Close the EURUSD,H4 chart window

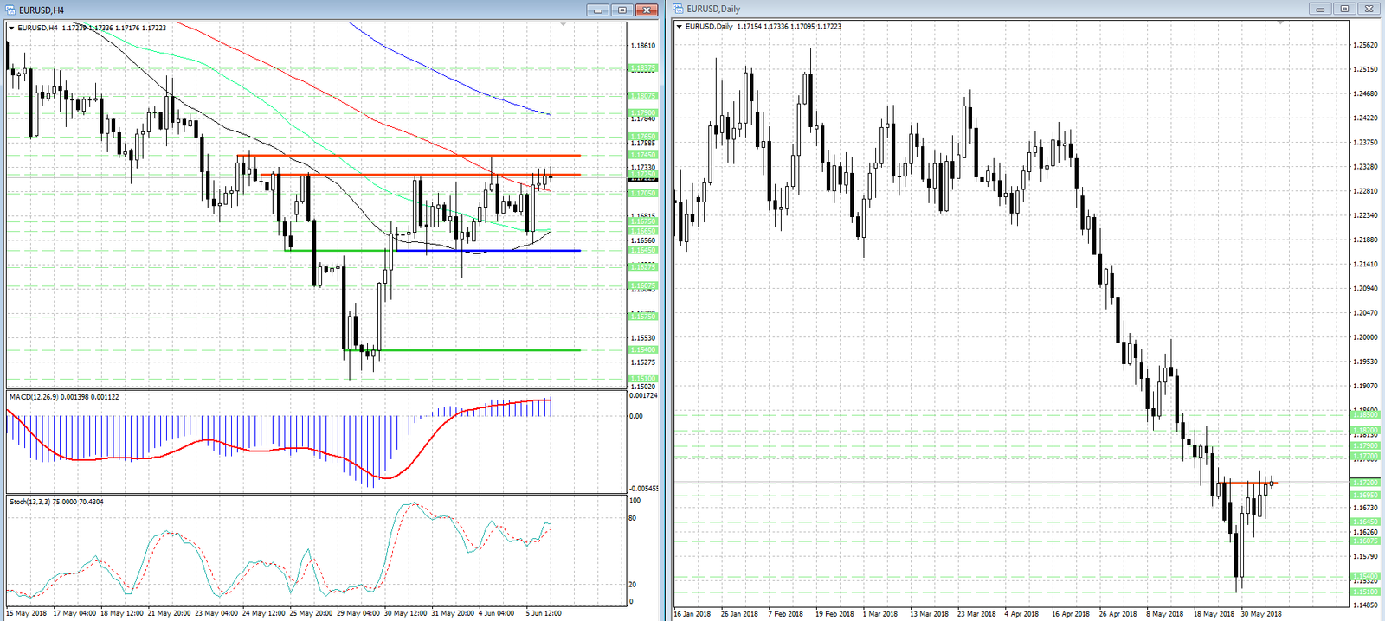point(647,10)
